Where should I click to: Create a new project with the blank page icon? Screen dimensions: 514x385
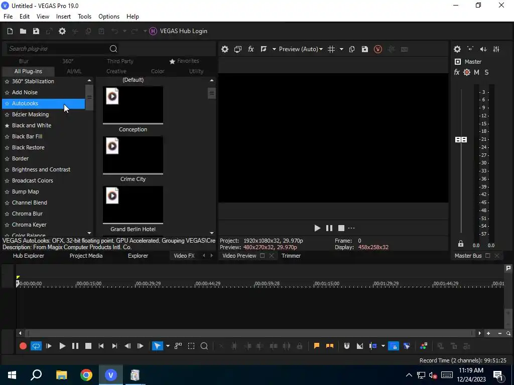[10, 31]
